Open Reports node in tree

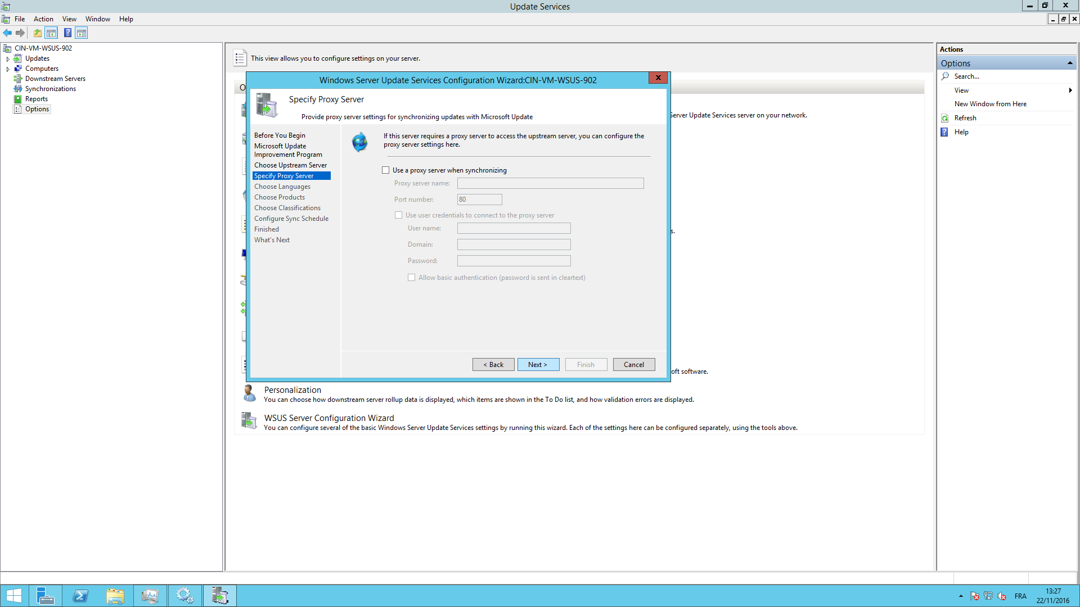pos(37,99)
